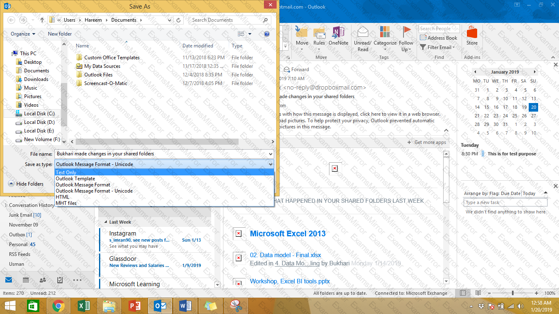Collapse the Save as type dropdown
The height and width of the screenshot is (314, 559).
click(x=270, y=164)
